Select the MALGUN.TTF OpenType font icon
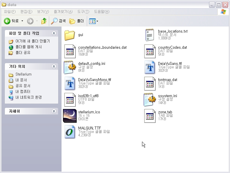 (x=70, y=132)
